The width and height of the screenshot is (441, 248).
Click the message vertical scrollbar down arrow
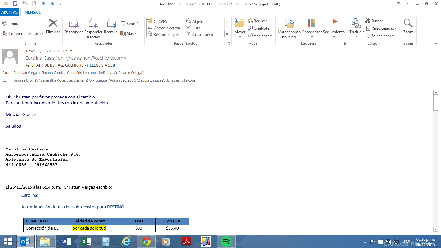pyautogui.click(x=436, y=229)
